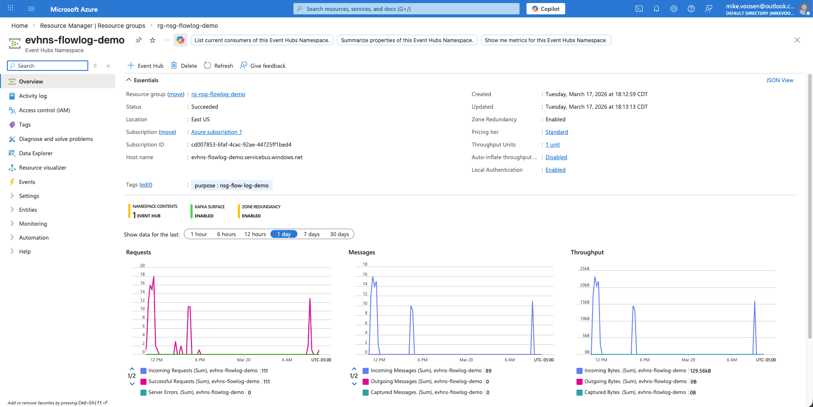Open Azure subscription 1
This screenshot has width=813, height=407.
point(216,132)
